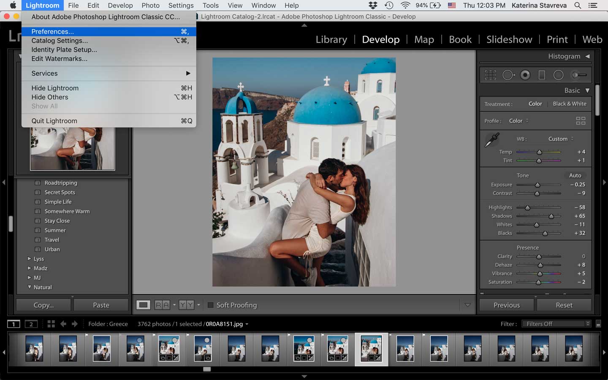
Task: Set Treatment to Color
Action: (535, 104)
